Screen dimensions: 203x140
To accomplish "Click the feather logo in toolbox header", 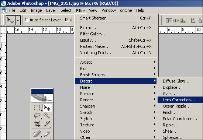I will (x=42, y=98).
